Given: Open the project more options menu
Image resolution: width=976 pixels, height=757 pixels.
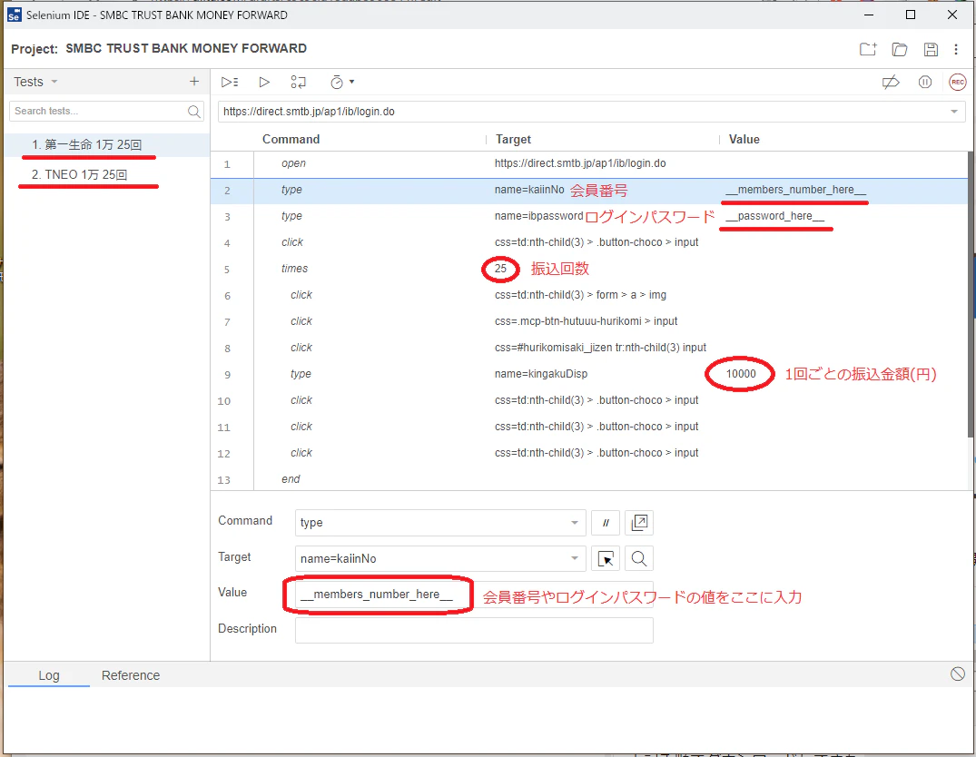Looking at the screenshot, I should [x=956, y=49].
